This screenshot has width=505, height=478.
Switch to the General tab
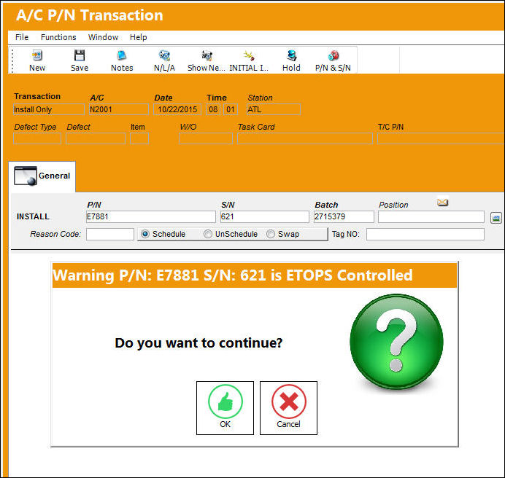(x=42, y=176)
